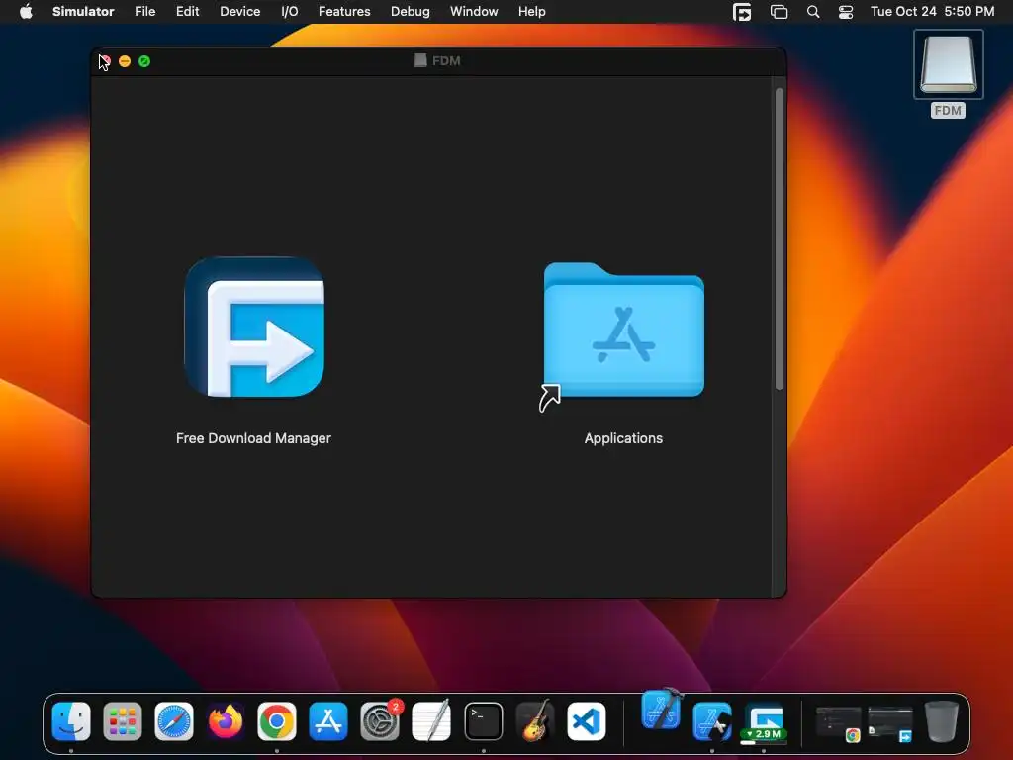Click the FDM window vertical scrollbar
The width and height of the screenshot is (1013, 760).
tap(780, 239)
